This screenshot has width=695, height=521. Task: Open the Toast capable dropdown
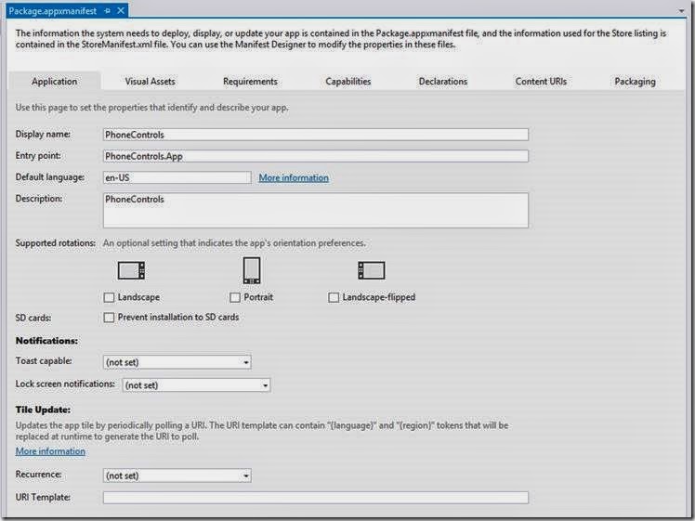click(x=177, y=362)
